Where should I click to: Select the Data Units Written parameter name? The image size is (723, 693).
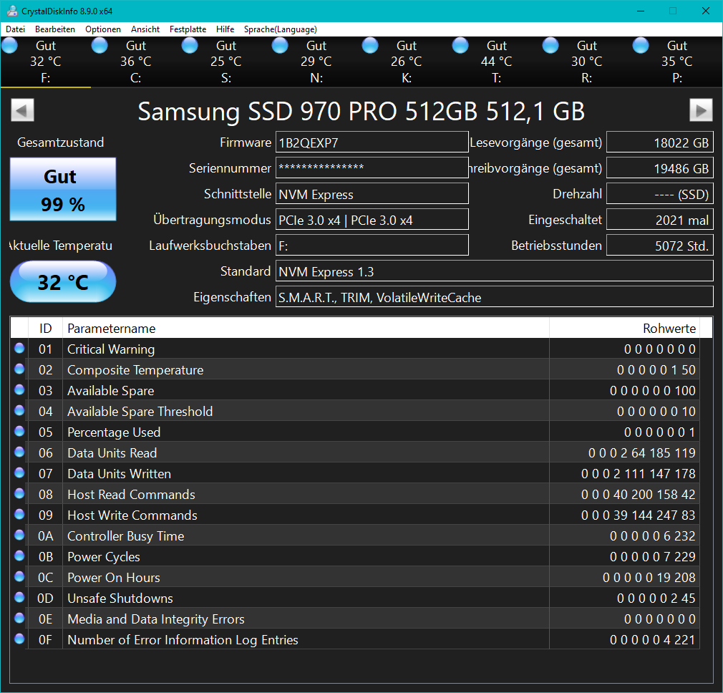(x=119, y=473)
